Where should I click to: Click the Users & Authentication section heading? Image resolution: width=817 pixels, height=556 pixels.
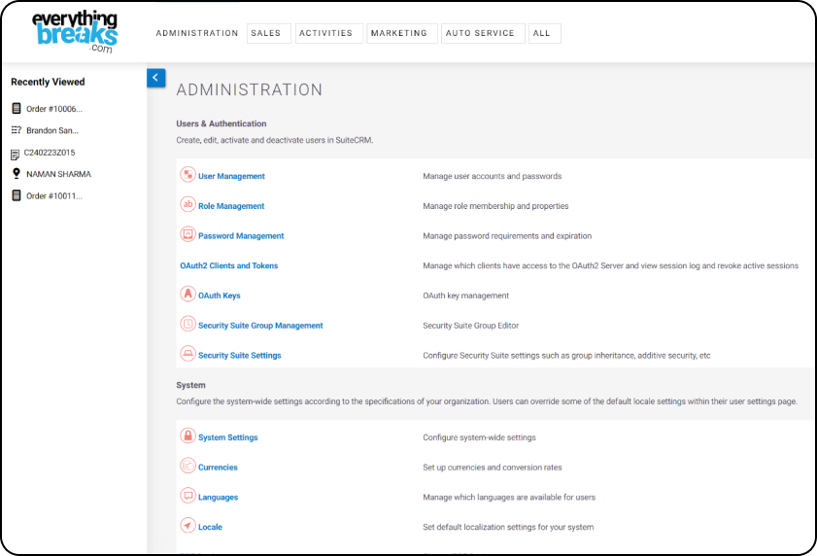point(221,123)
